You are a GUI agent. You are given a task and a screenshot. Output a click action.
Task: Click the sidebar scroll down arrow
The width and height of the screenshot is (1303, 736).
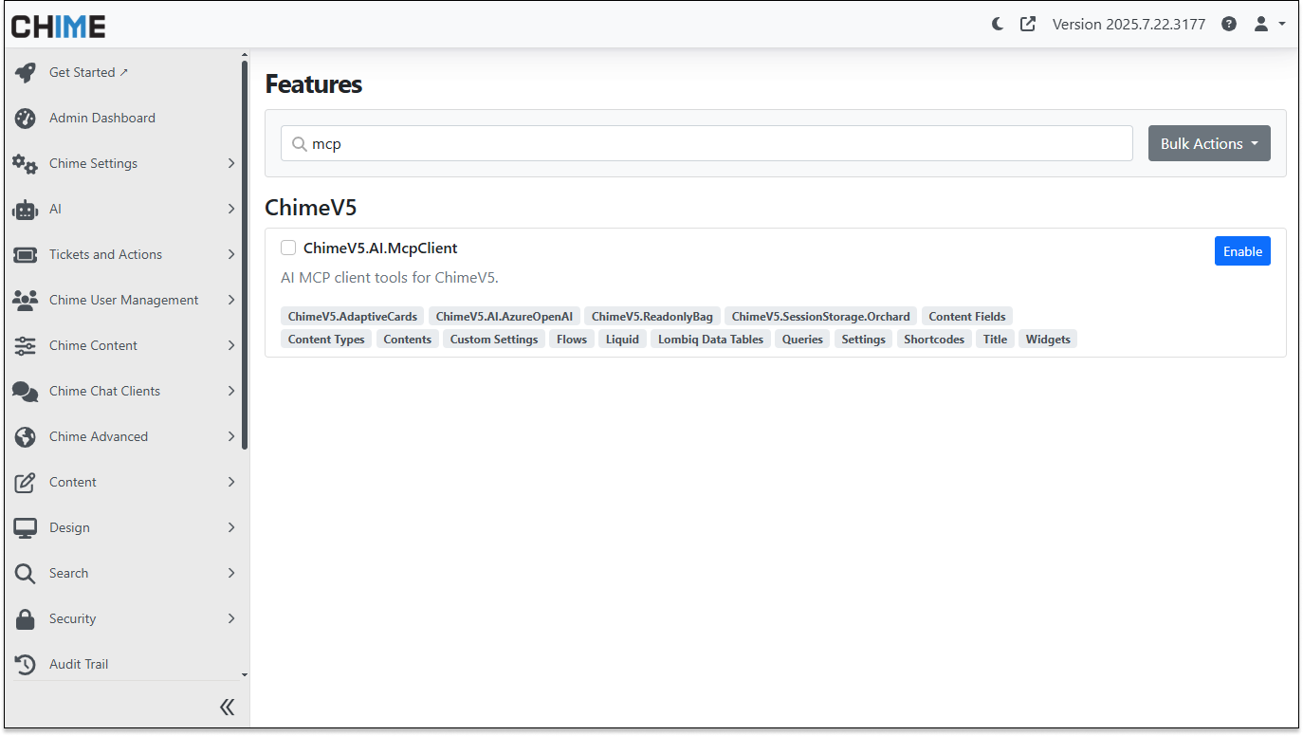245,674
